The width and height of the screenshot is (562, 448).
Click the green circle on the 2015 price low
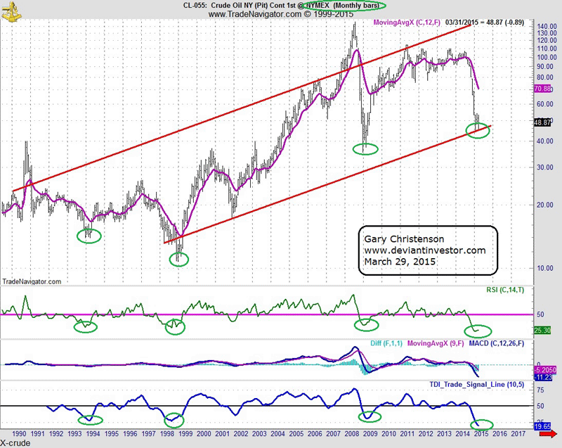tap(479, 130)
